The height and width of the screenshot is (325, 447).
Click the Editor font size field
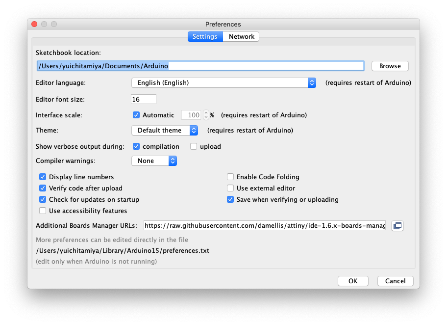pos(144,99)
